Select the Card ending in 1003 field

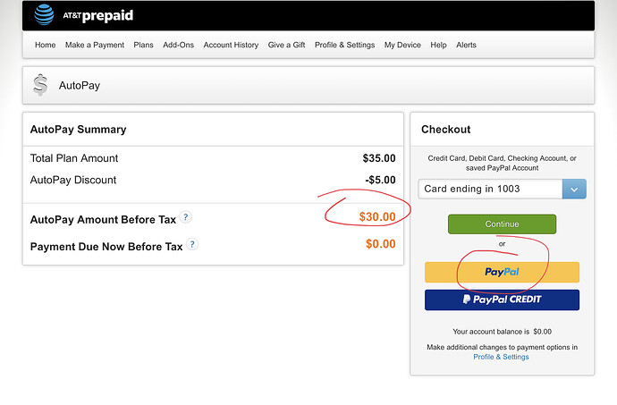[490, 189]
